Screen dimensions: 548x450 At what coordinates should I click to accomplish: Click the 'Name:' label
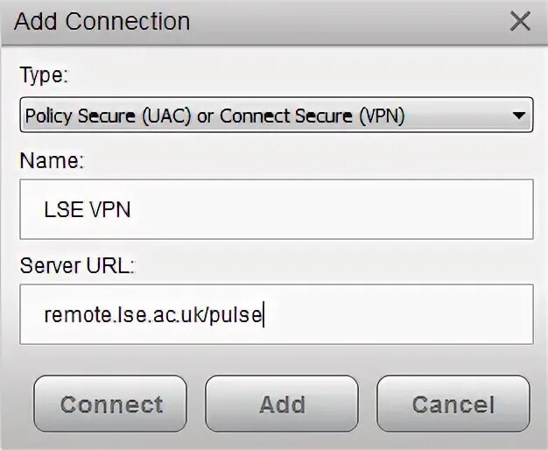tap(52, 160)
